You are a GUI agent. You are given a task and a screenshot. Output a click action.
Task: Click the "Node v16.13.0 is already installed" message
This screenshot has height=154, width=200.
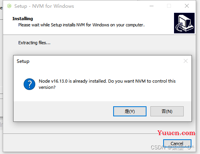tap(72, 81)
